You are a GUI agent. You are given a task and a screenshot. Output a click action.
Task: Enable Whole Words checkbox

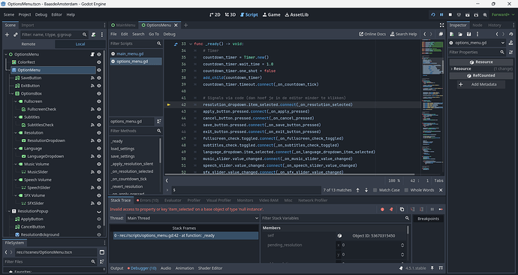[406, 190]
